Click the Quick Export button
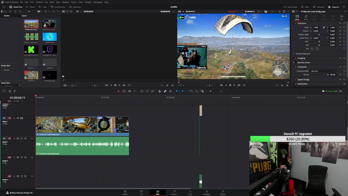 [x=290, y=7]
